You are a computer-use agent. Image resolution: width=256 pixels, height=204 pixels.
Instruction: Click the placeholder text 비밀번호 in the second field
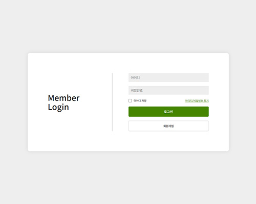coord(137,90)
